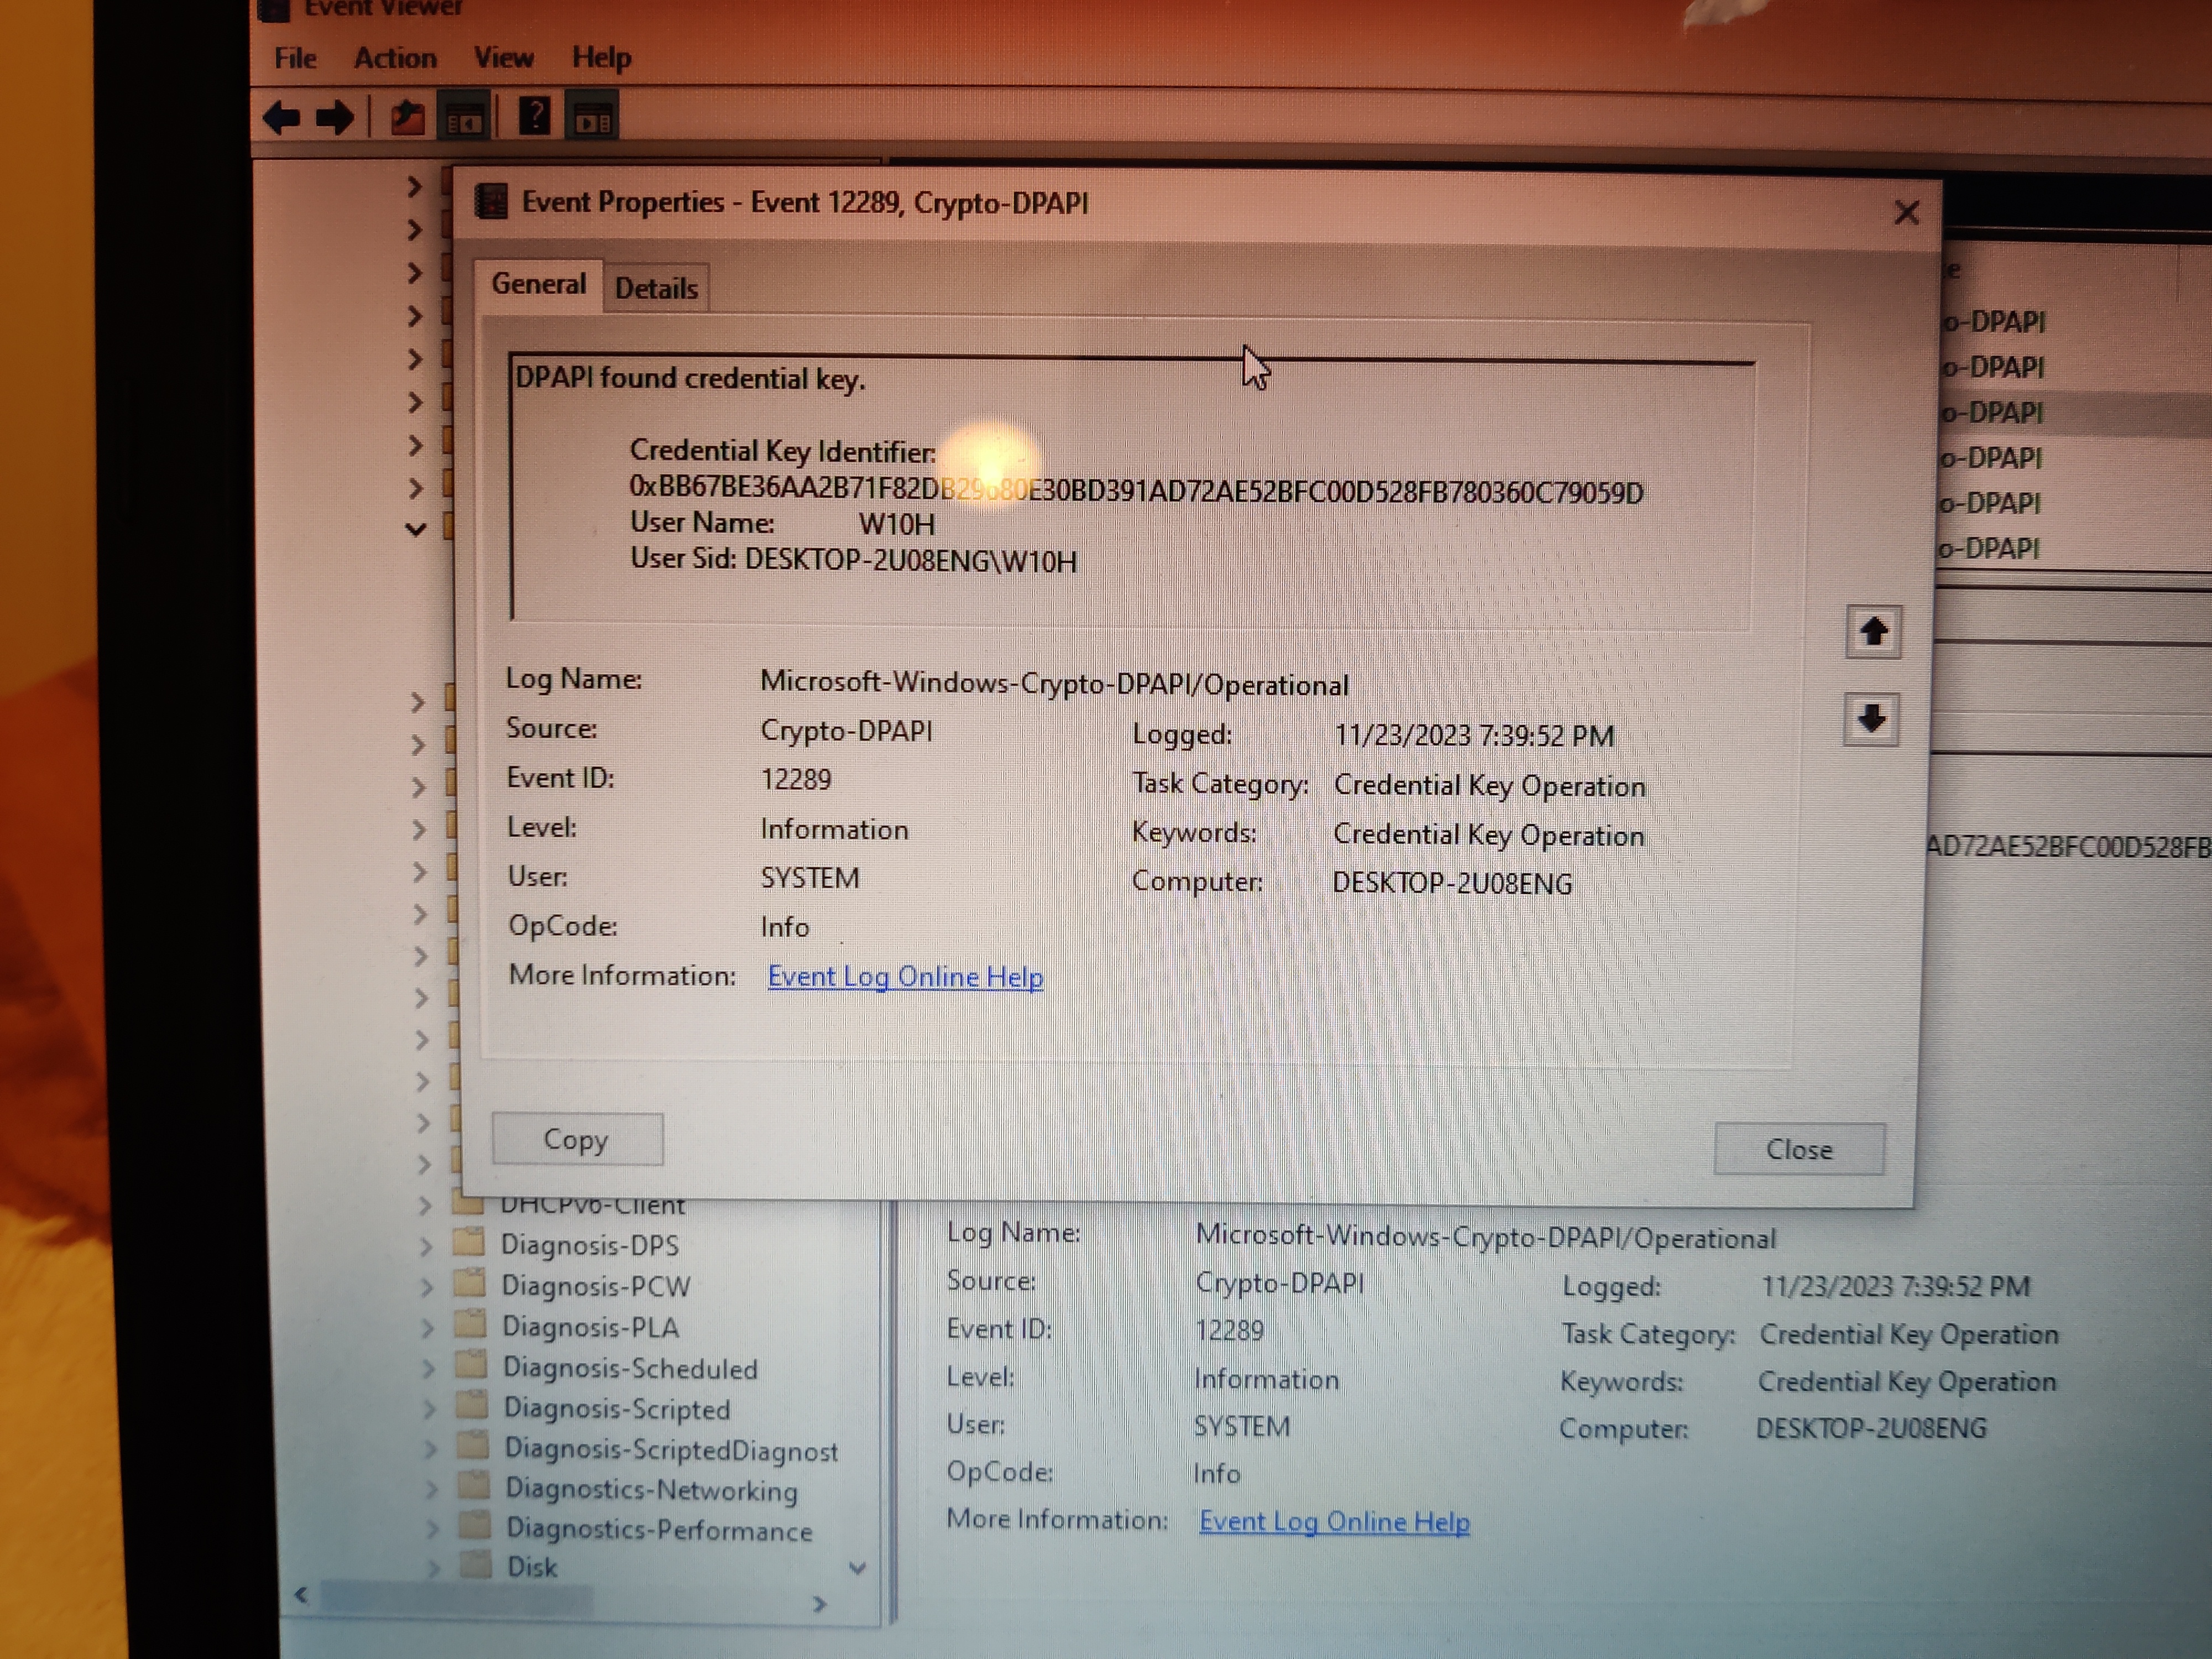Expand the Diagnosis-PLA tree node

[x=427, y=1328]
